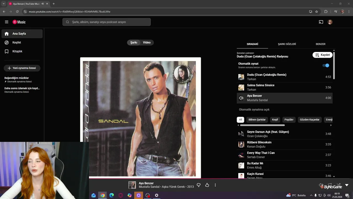The image size is (353, 199).
Task: Open the Chrome extensions puzzle icon
Action: coord(326,12)
